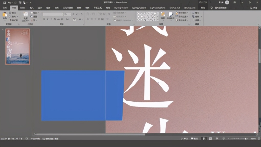
Task: Open the font size dropdown
Action: point(70,14)
